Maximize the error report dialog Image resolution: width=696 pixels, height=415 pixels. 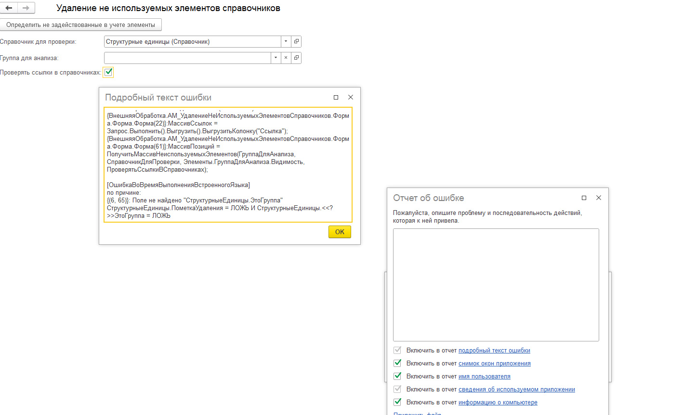(584, 198)
